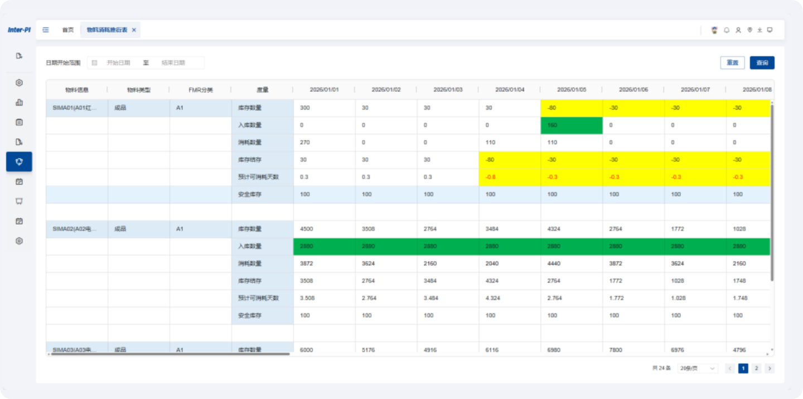Click the 查询 search button
Viewport: 803px width, 399px height.
(762, 63)
